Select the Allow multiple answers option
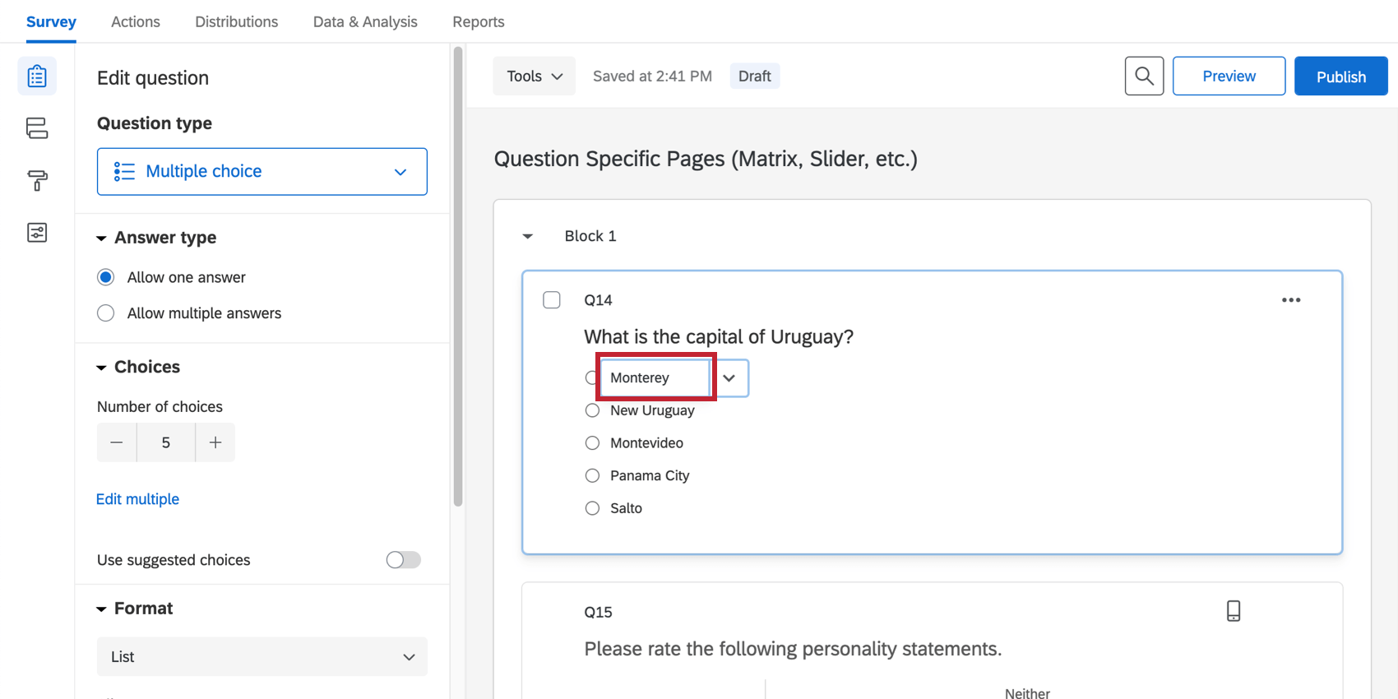Image resolution: width=1398 pixels, height=699 pixels. point(106,313)
